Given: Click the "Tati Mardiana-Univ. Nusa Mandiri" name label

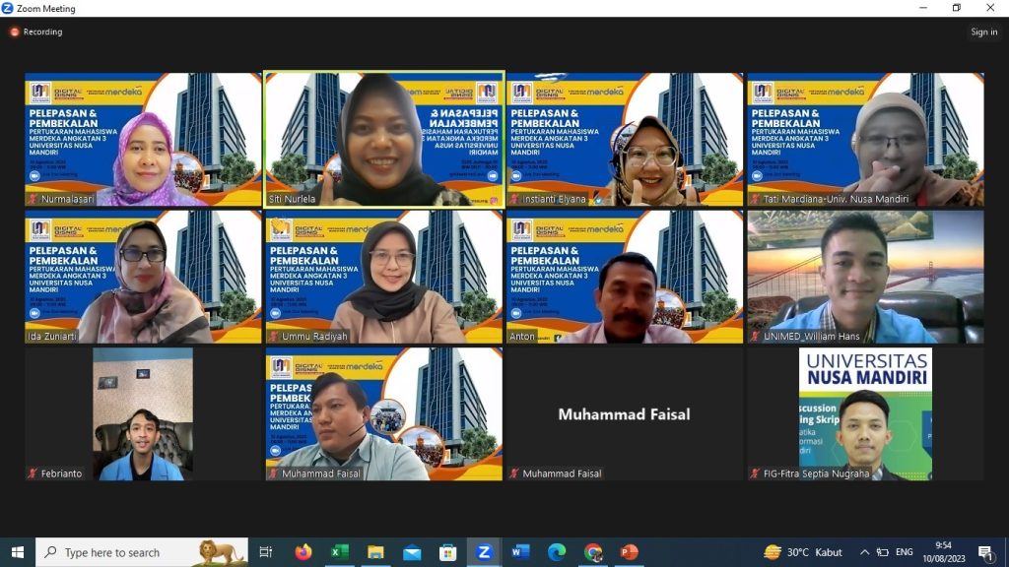Looking at the screenshot, I should click(x=836, y=199).
